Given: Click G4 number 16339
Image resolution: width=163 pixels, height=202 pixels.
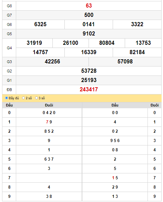Looking at the screenshot, I should [89, 52].
